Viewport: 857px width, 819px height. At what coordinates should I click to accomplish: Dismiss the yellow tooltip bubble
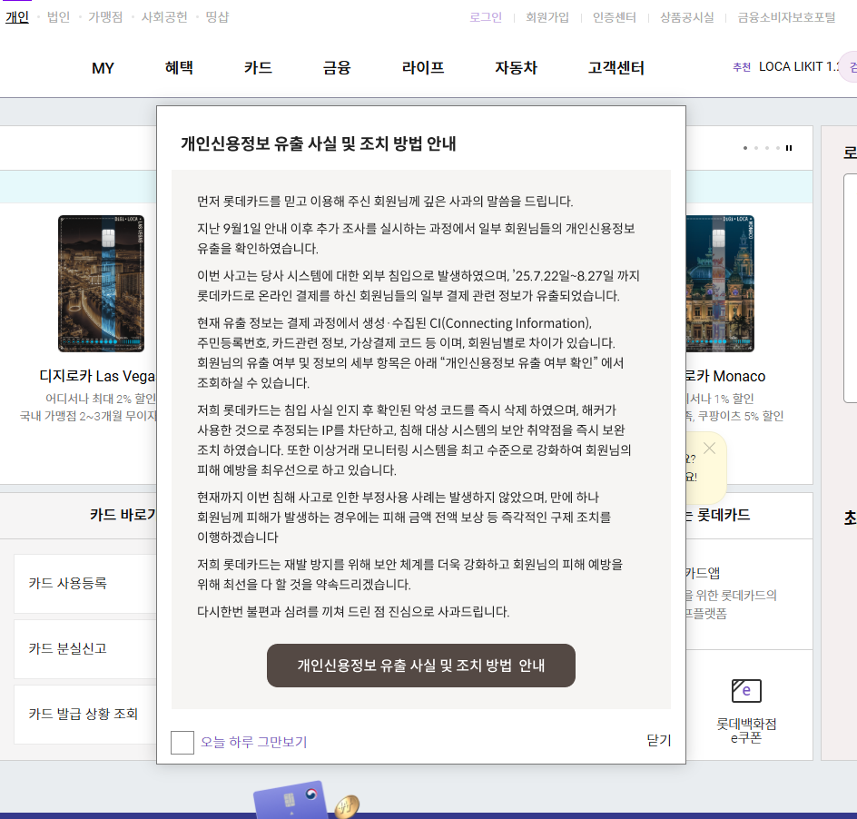[709, 449]
